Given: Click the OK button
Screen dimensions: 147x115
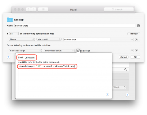Looking at the screenshot, I should click(135, 57).
